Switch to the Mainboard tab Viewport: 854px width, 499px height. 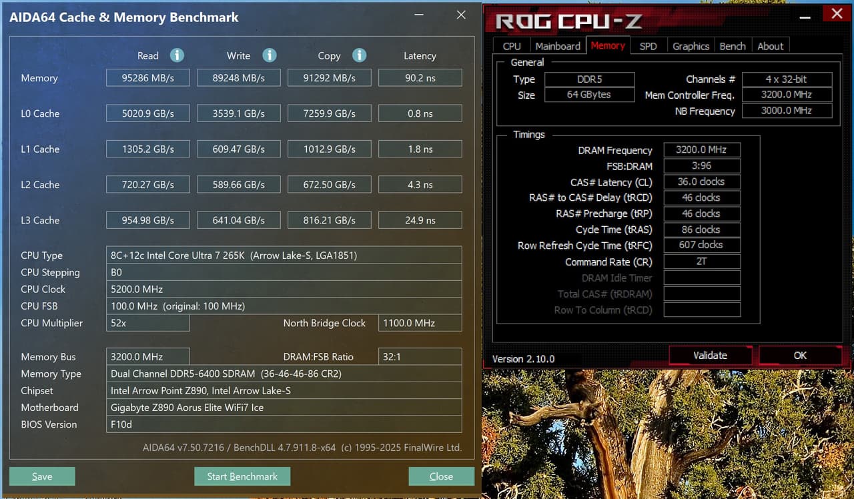[x=558, y=46]
